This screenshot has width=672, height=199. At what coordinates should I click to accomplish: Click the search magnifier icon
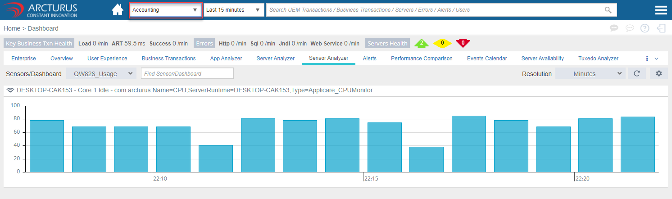608,10
